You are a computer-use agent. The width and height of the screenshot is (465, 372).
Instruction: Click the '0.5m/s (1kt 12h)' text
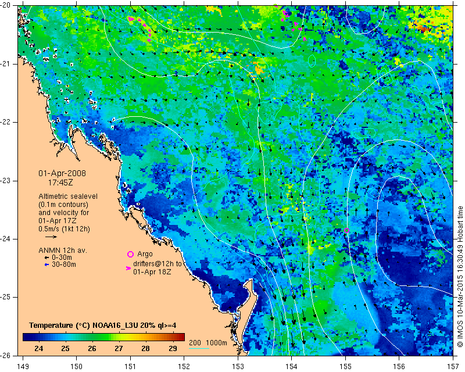click(64, 229)
